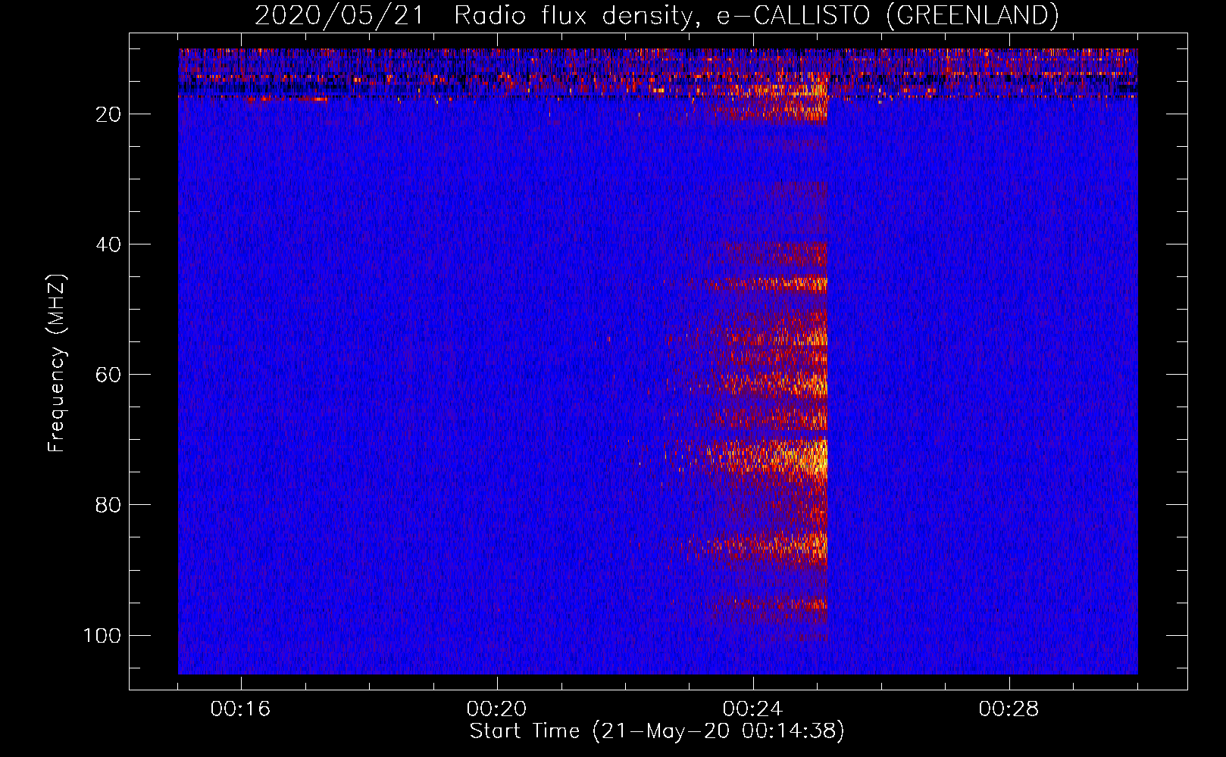The width and height of the screenshot is (1226, 757).
Task: Click the burst band near 46 MHz
Action: coord(765,285)
